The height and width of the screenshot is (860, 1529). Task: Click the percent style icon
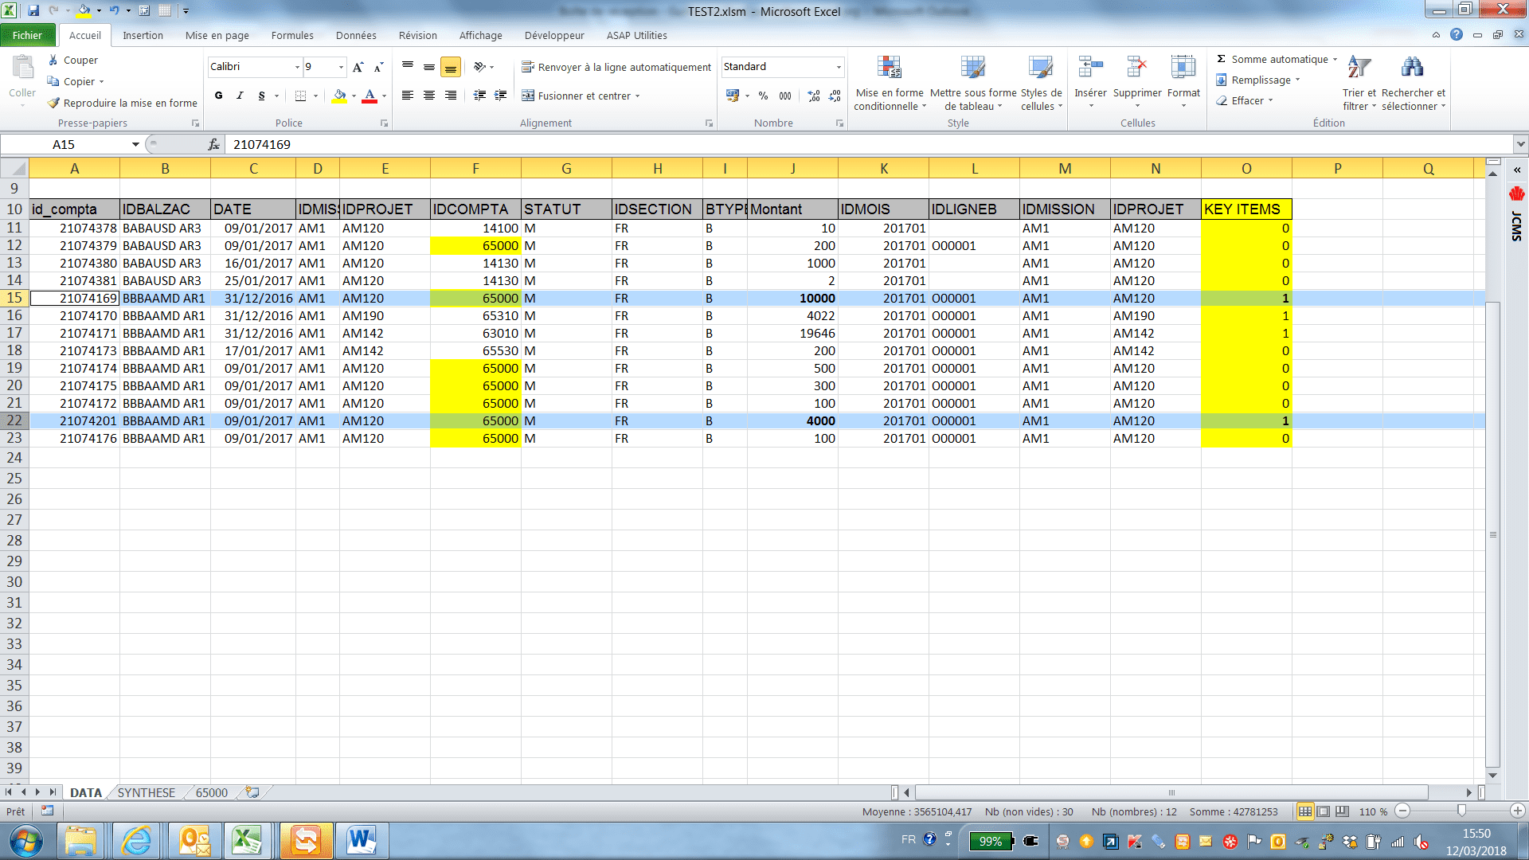tap(763, 96)
